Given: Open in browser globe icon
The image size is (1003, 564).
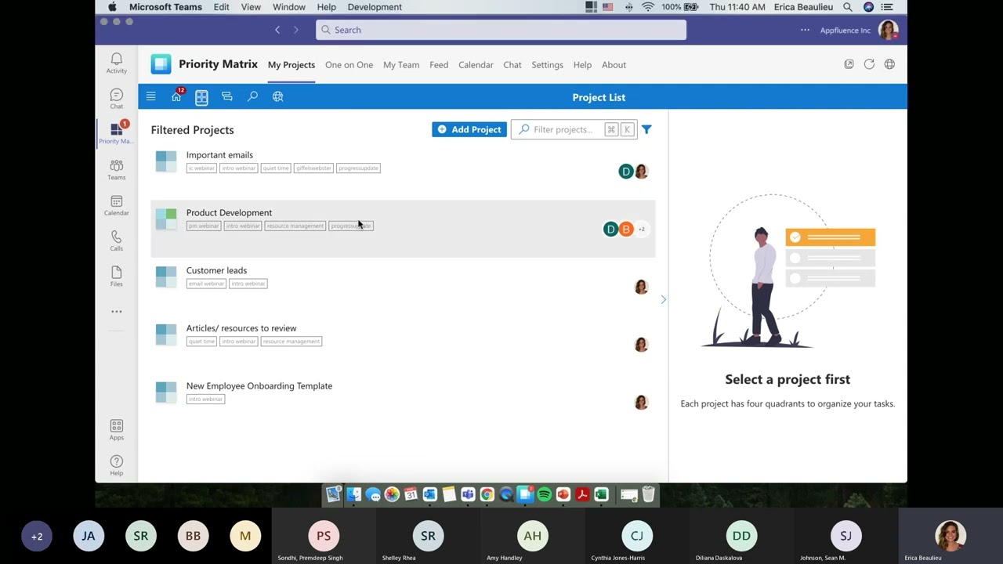Looking at the screenshot, I should point(889,64).
